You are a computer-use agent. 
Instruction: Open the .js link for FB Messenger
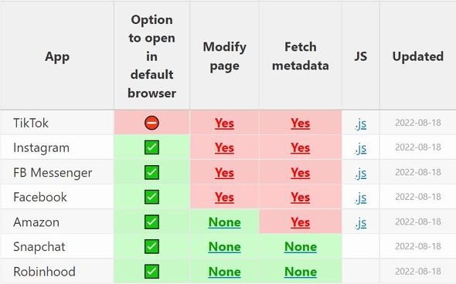point(360,174)
